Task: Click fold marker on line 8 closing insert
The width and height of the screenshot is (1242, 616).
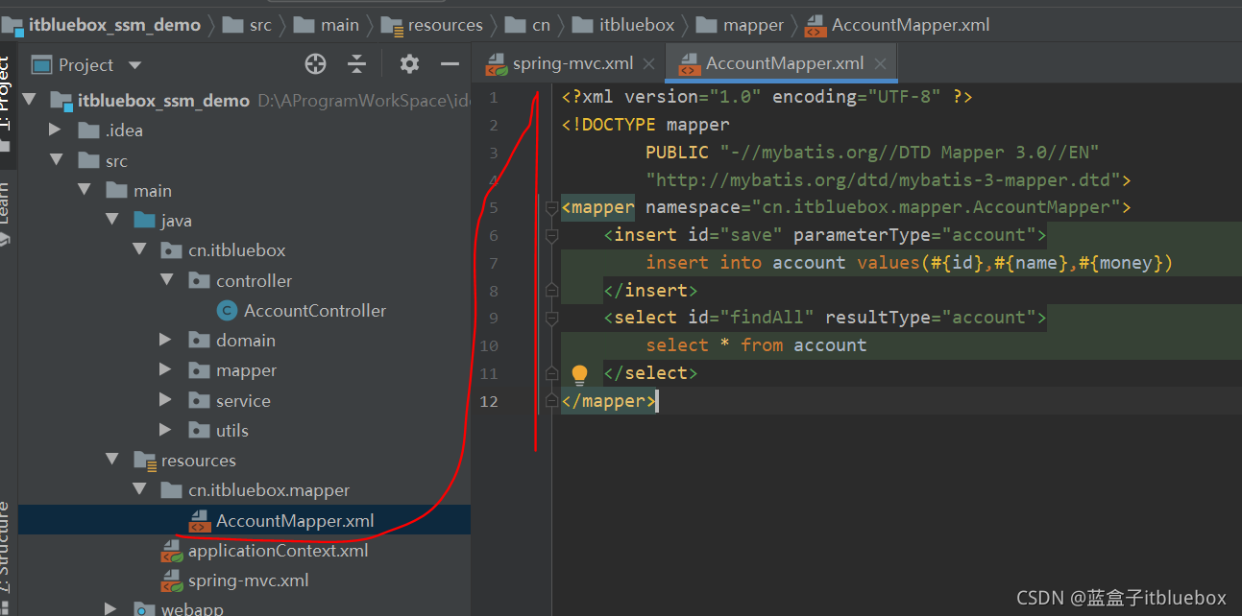Action: [x=551, y=290]
